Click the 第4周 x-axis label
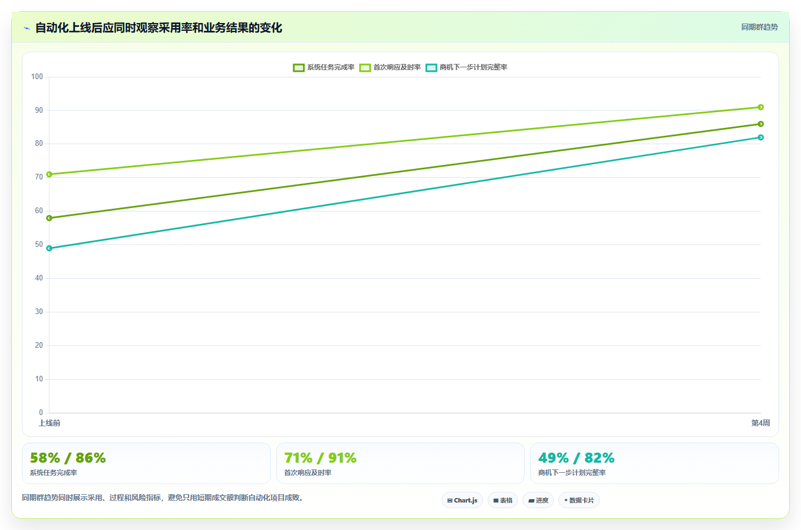 tap(761, 423)
